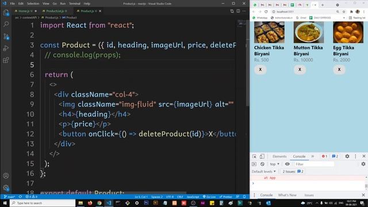This screenshot has width=368, height=207.
Task: Close the DevTools drawer
Action: (363, 195)
